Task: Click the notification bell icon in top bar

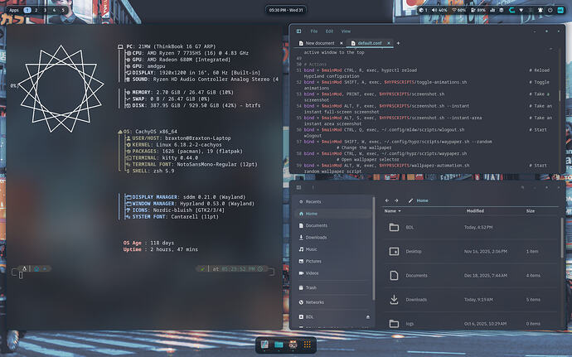Action: (540, 10)
